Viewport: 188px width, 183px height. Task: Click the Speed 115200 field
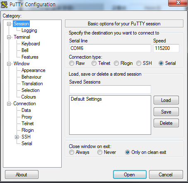click(166, 48)
